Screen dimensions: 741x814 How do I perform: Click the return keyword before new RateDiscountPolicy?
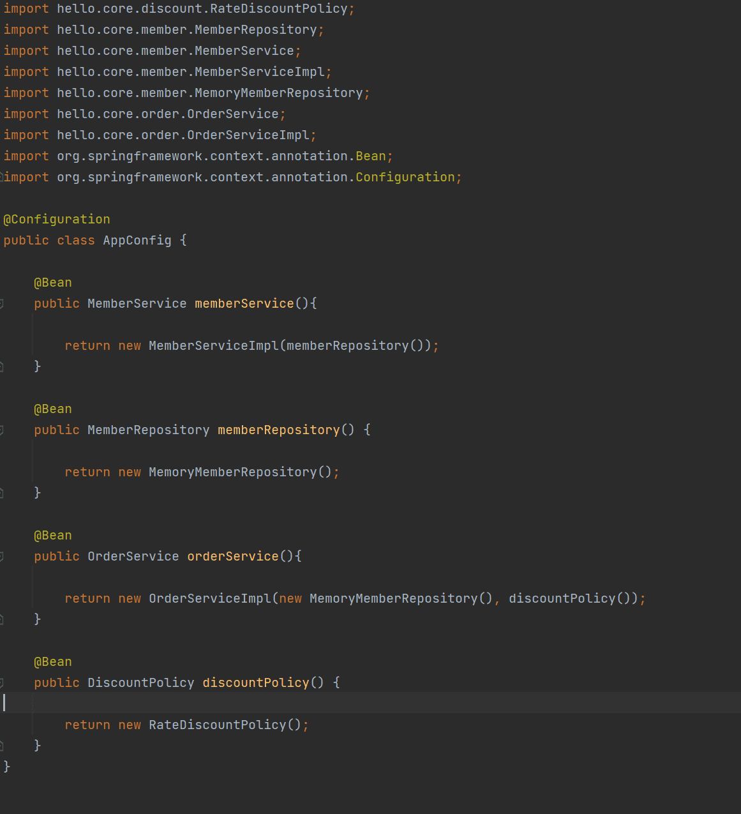coord(87,725)
